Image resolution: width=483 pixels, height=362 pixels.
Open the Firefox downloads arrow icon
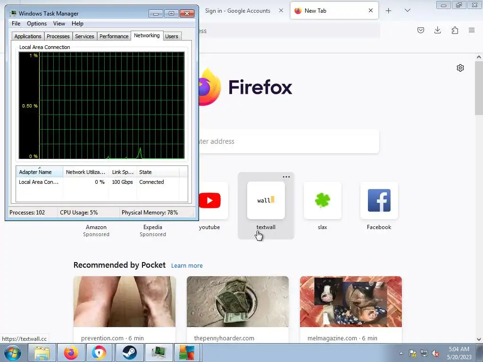(x=437, y=30)
